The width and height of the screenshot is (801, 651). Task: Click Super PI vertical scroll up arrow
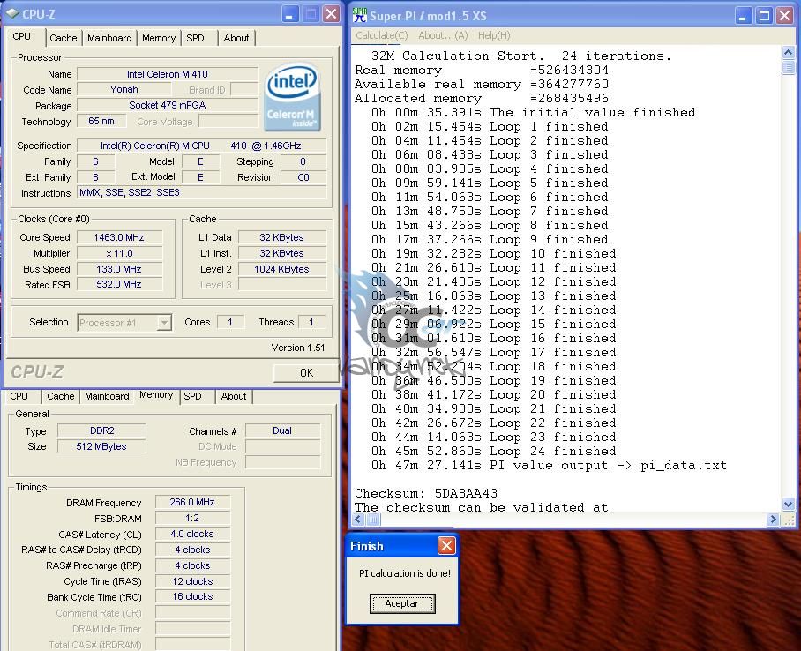788,53
